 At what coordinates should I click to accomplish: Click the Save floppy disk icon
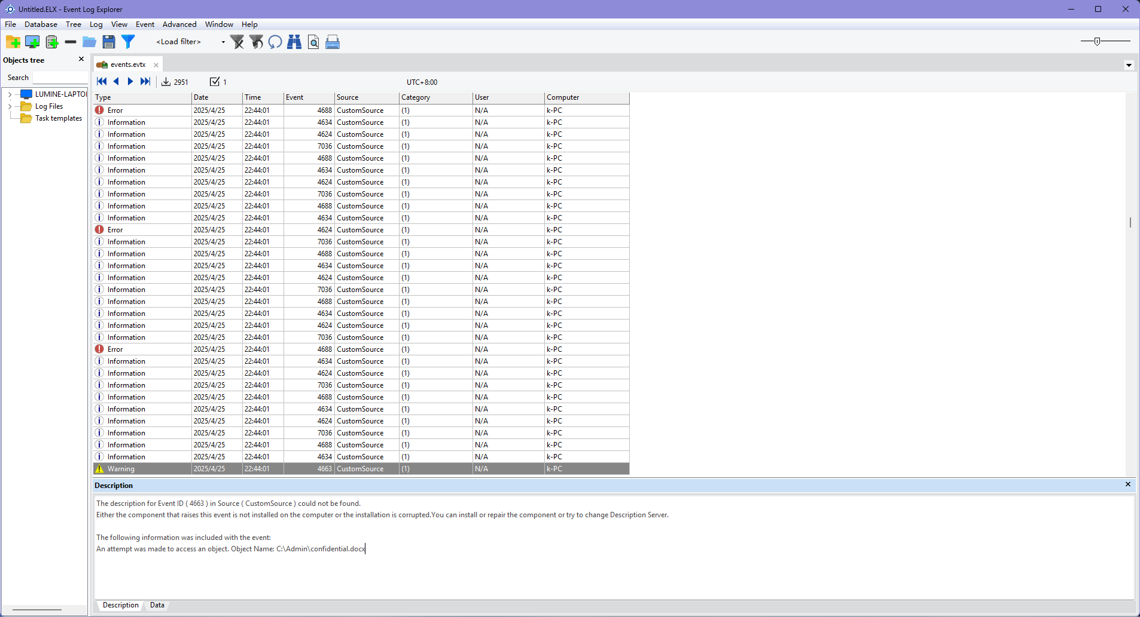pyautogui.click(x=108, y=42)
